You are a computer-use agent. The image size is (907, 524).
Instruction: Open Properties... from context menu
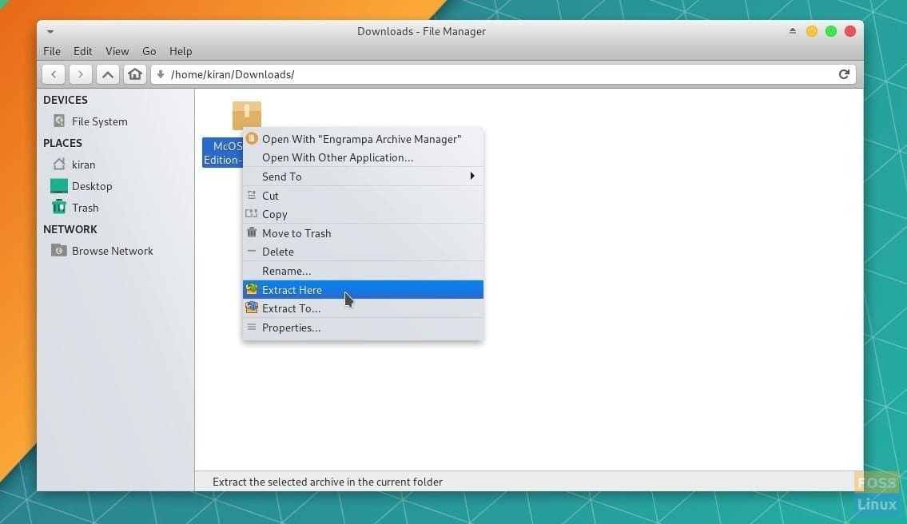point(363,327)
